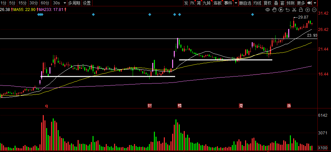The height and width of the screenshot is (152, 331).
Task: Toggle the 连板 indicator
Action: [218, 3]
